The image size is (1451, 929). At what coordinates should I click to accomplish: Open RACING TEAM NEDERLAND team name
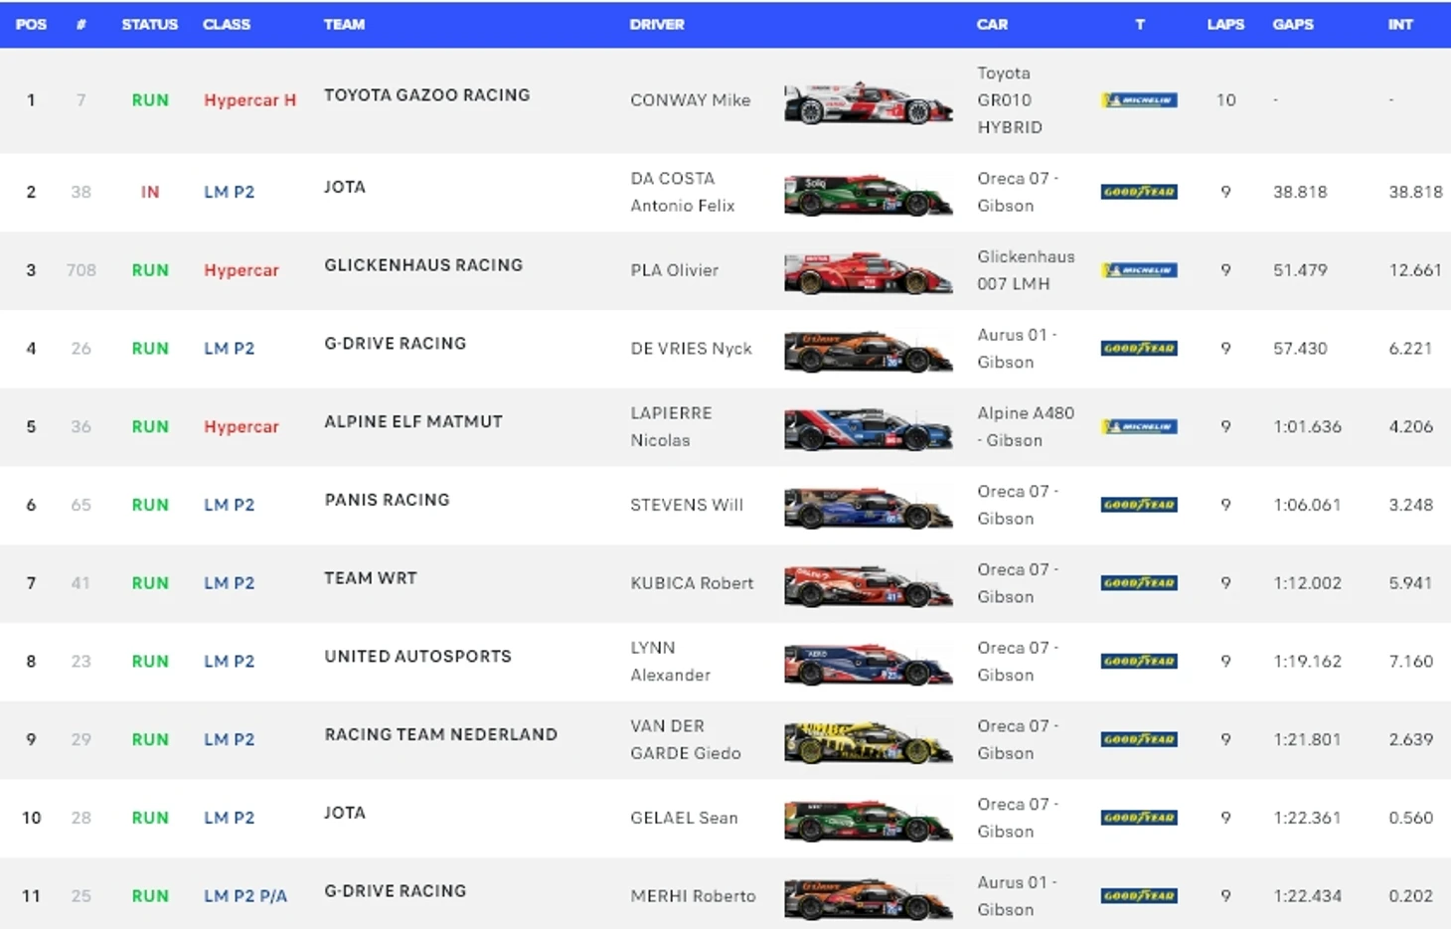(440, 735)
